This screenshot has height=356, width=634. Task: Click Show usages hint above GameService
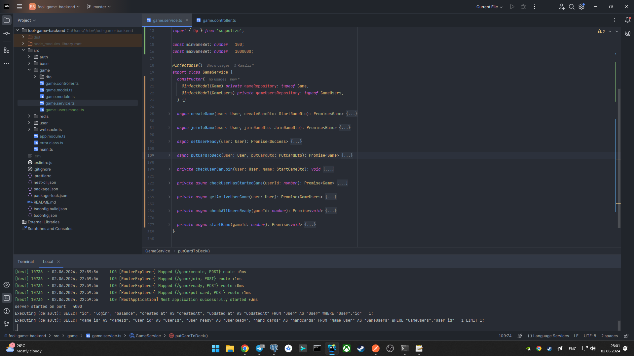coord(218,65)
